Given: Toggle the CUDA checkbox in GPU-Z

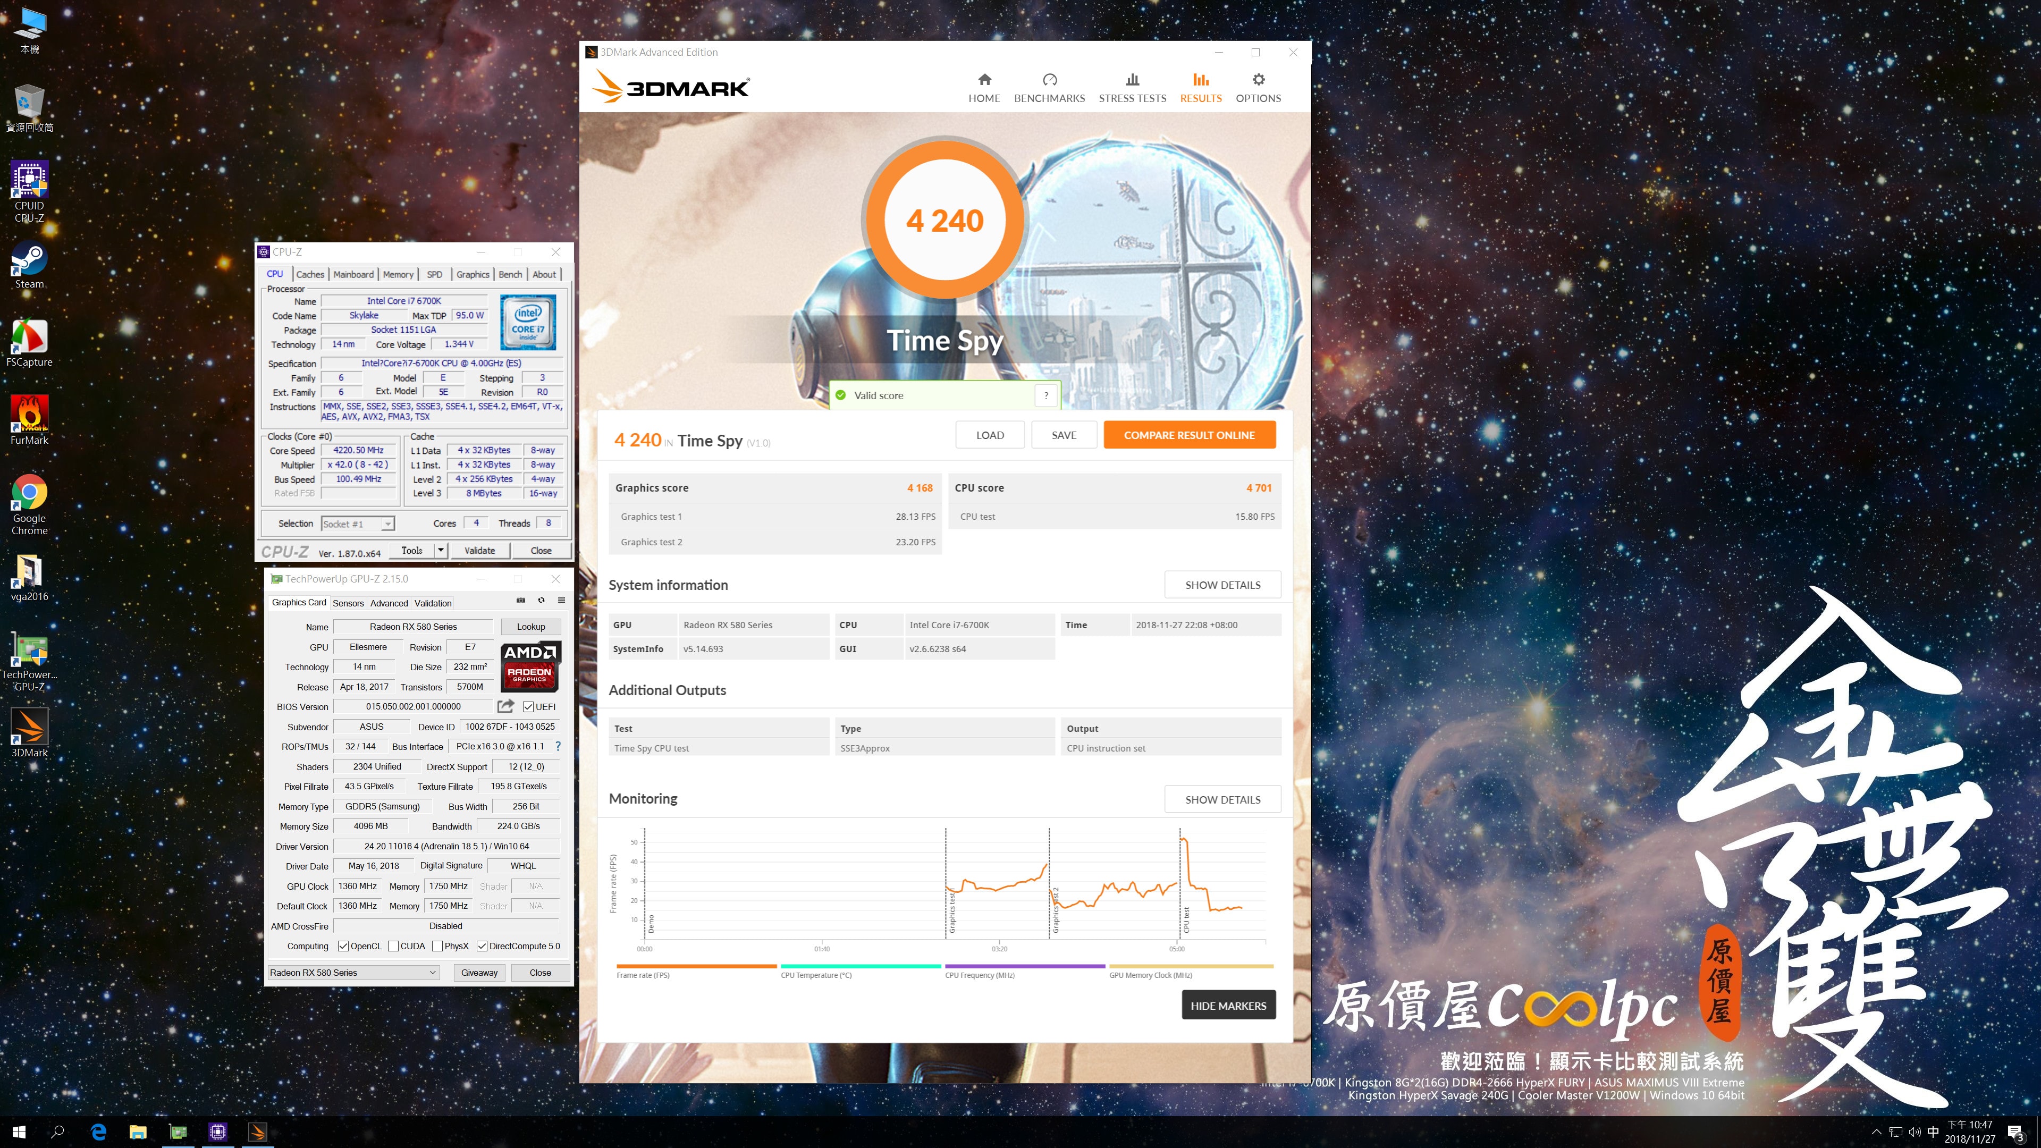Looking at the screenshot, I should coord(393,946).
